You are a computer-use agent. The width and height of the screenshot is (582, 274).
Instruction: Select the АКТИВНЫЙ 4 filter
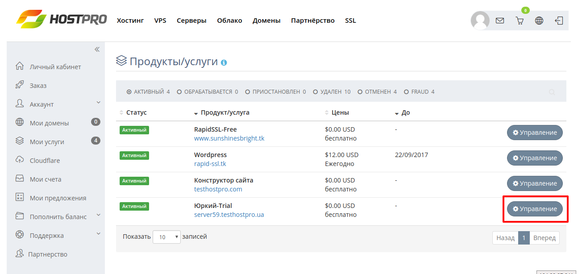148,92
